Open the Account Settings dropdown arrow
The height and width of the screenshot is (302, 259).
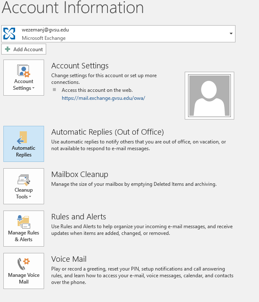pyautogui.click(x=33, y=89)
